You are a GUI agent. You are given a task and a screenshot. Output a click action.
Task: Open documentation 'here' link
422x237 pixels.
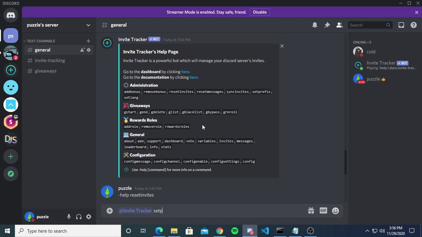[194, 77]
